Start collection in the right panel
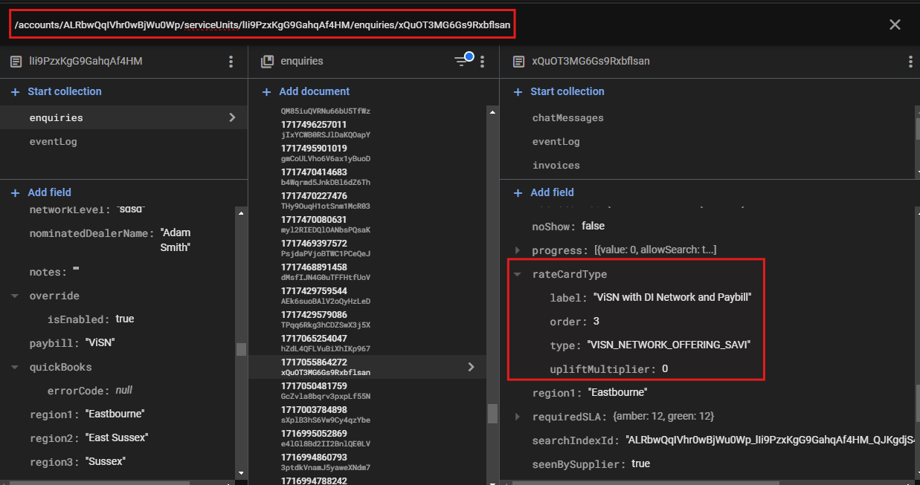 click(x=559, y=91)
